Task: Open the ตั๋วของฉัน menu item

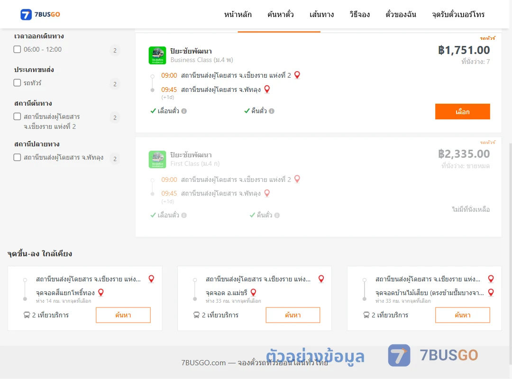Action: (x=401, y=14)
